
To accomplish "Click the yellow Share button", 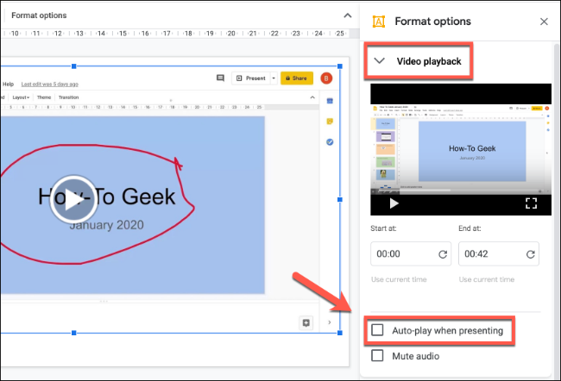I will [x=296, y=78].
